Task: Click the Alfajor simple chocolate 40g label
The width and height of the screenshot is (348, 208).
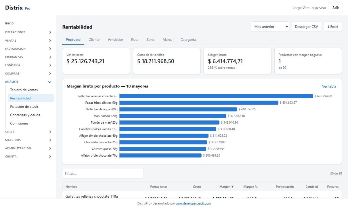Action: [x=98, y=135]
